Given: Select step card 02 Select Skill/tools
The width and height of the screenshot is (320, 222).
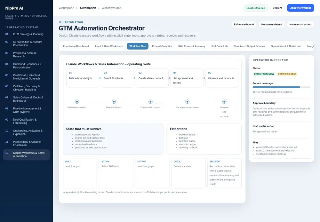Looking at the screenshot, I should pyautogui.click(x=117, y=78).
